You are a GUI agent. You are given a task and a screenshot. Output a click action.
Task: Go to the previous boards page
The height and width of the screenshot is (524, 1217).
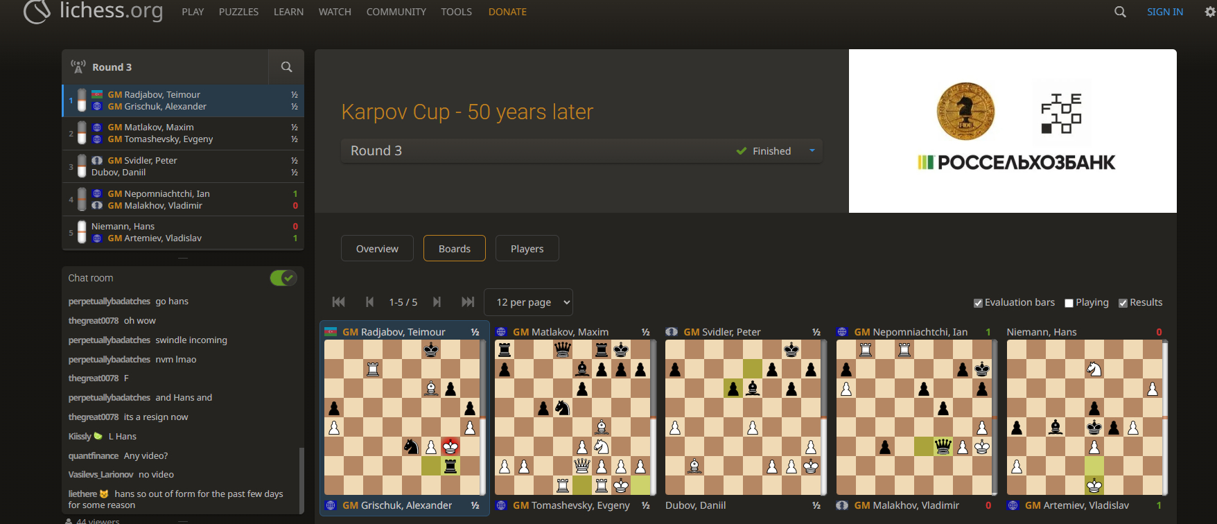(x=369, y=302)
